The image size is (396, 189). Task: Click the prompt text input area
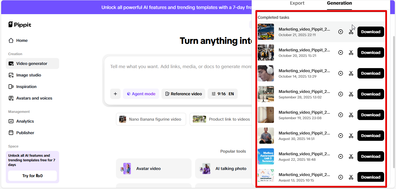click(x=180, y=72)
